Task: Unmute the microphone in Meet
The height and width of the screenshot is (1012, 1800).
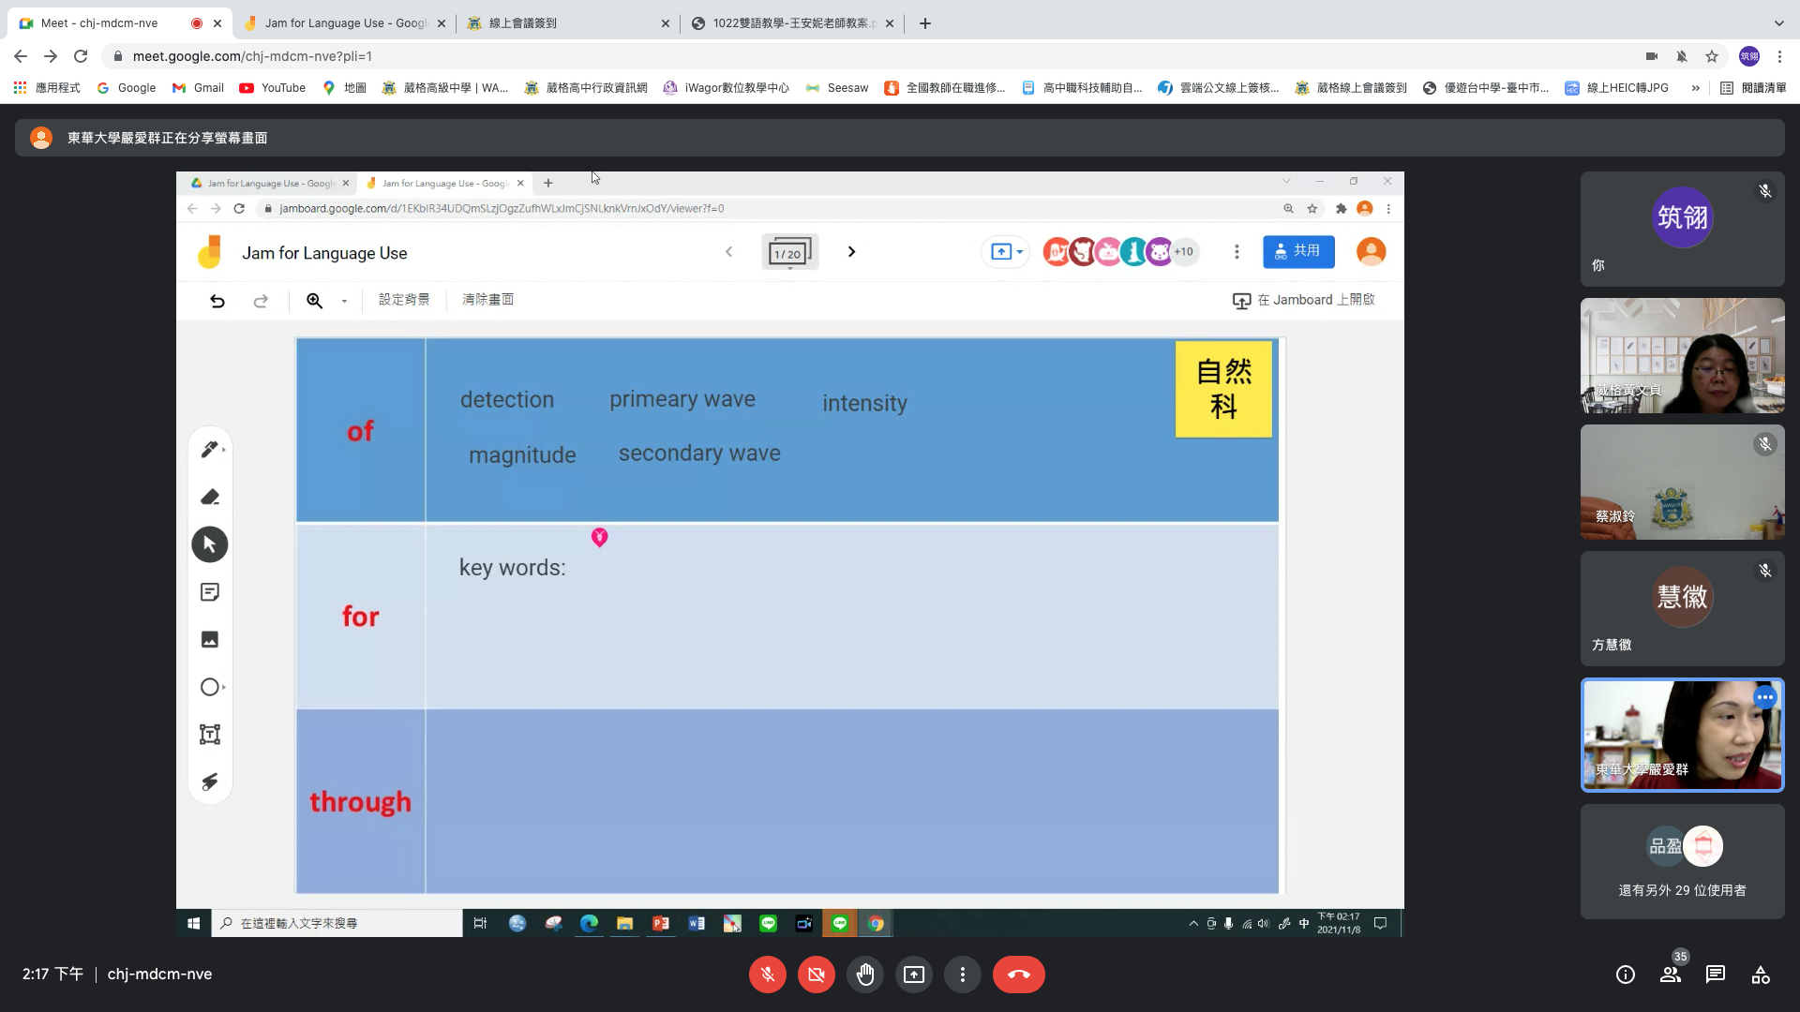Action: point(767,975)
